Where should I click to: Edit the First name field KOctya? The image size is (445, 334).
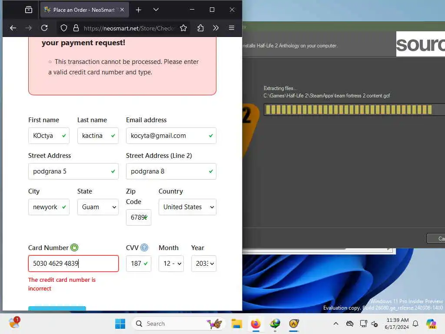point(49,136)
